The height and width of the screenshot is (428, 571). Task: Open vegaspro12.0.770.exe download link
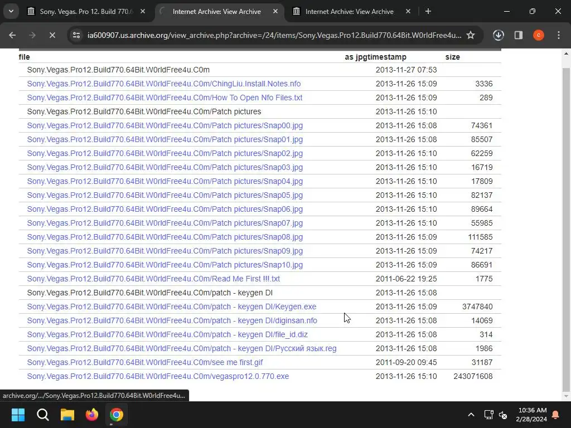pyautogui.click(x=158, y=376)
